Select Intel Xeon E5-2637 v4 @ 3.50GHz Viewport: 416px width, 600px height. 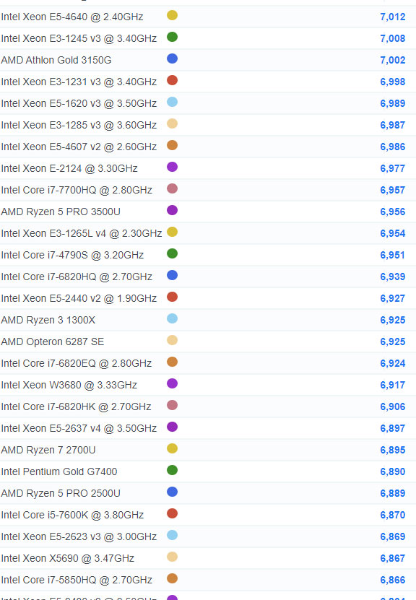click(79, 428)
